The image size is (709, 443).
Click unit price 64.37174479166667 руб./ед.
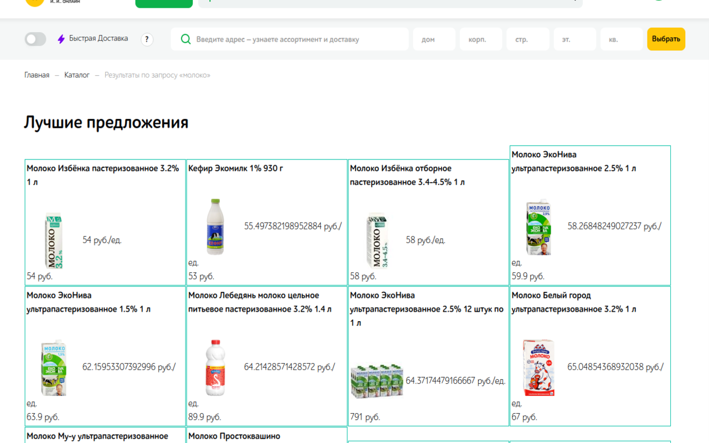click(455, 381)
